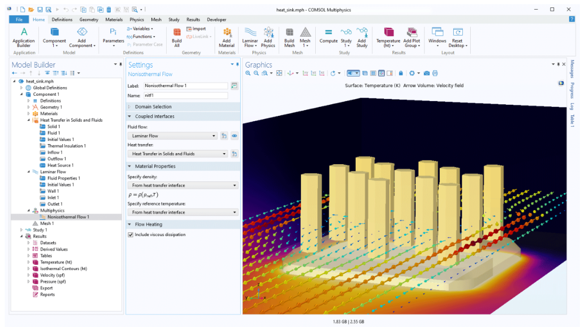This screenshot has height=327, width=582.
Task: Toggle the color legend button in Graphics toolbar
Action: click(x=390, y=73)
